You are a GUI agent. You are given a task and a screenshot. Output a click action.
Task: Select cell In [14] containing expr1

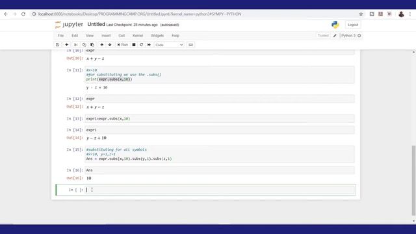(x=220, y=130)
